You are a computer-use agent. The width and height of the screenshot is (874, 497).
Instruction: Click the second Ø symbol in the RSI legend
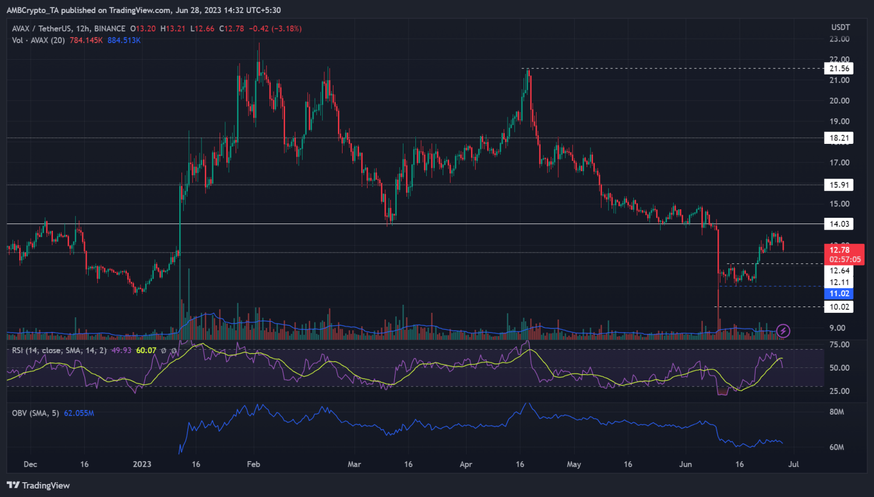point(174,350)
